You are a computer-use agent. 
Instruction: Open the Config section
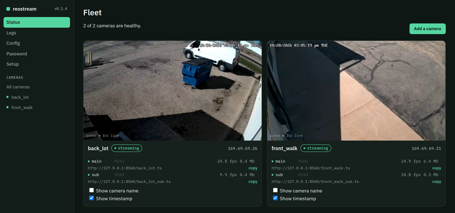click(37, 43)
